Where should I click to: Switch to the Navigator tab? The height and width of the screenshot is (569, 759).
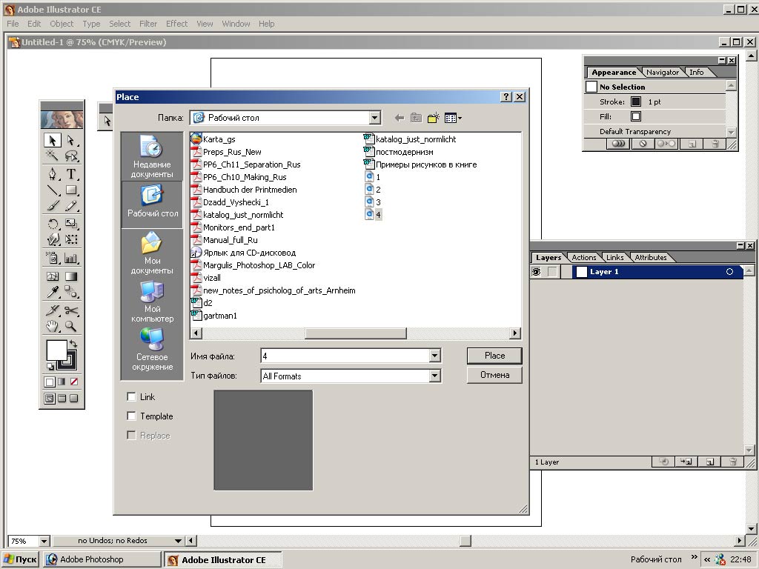pos(662,72)
